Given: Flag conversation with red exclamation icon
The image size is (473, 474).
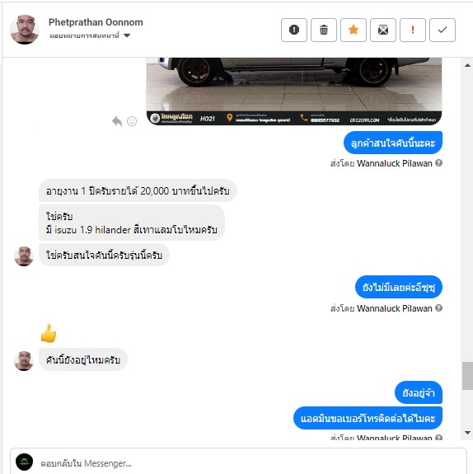Looking at the screenshot, I should pos(412,30).
